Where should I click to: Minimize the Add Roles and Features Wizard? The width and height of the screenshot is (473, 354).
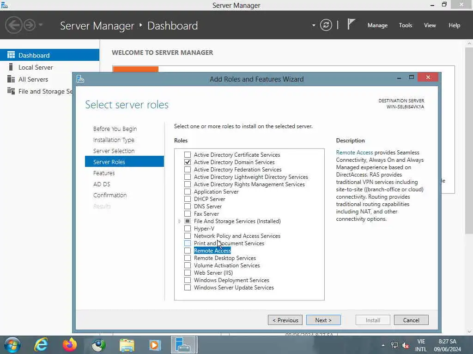[399, 77]
